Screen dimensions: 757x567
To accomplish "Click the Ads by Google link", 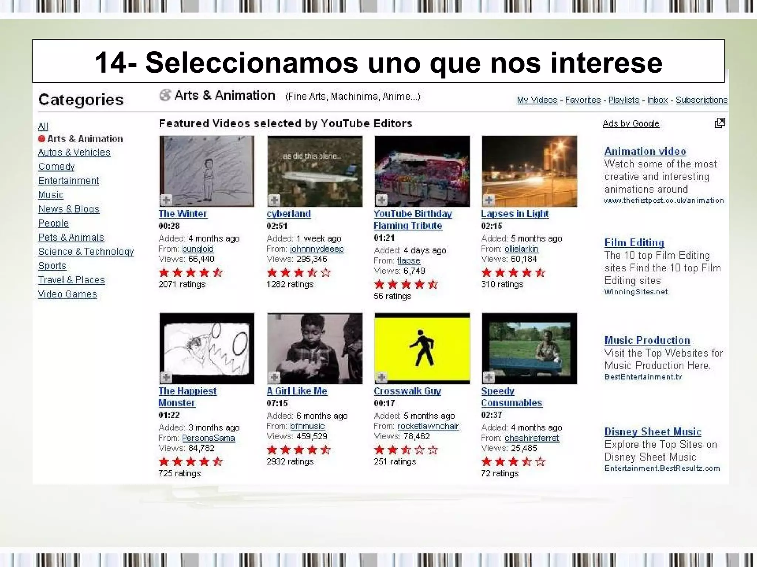I will [631, 124].
